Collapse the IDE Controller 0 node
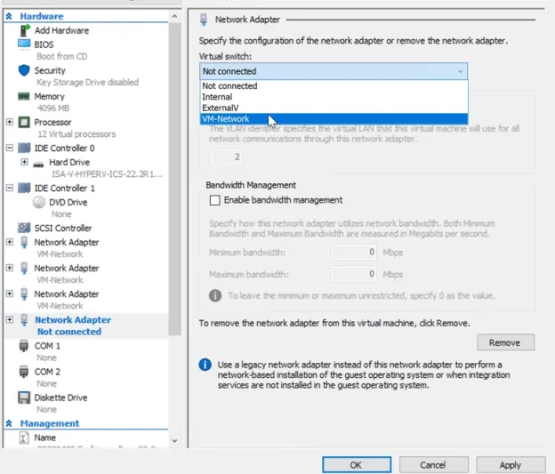This screenshot has width=555, height=474. coord(10,148)
